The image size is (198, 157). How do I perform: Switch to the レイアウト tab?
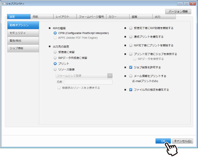(x=65, y=17)
